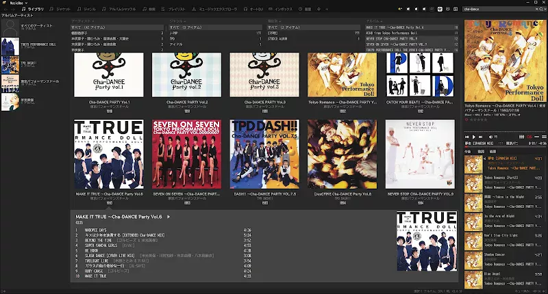This screenshot has width=548, height=294.
Task: Set a rating with the star row
Action: (478, 120)
